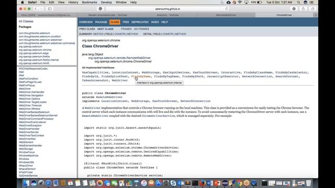The width and height of the screenshot is (335, 188).
Task: Click INDEX in the Javadoc navbar
Action: [x=155, y=22]
